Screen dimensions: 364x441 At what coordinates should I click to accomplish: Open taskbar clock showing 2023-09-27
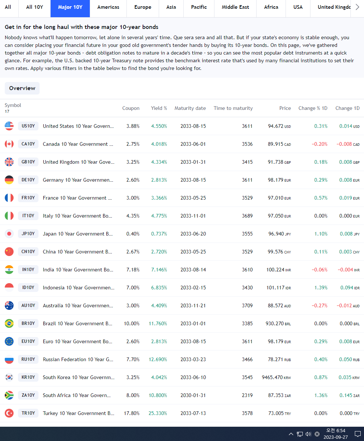tap(336, 434)
